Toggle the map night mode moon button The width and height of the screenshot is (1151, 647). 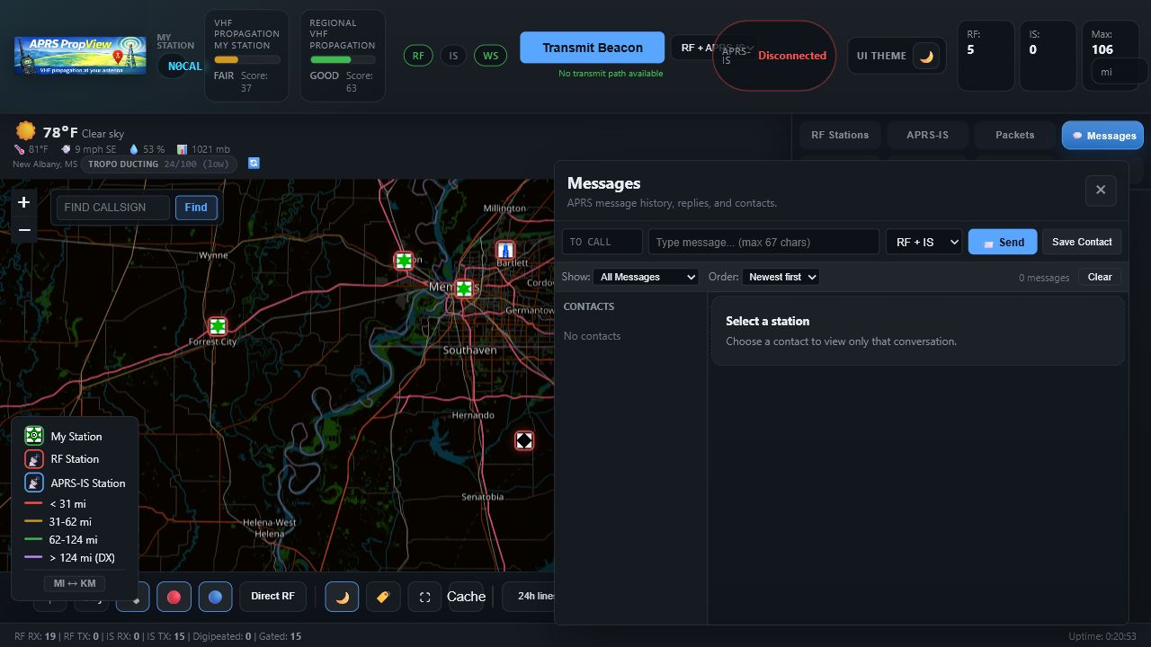tap(342, 597)
